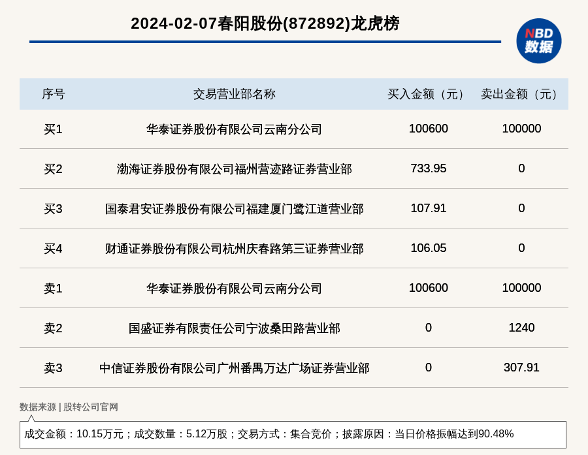Click the 成交金额 summary box

pos(293,434)
